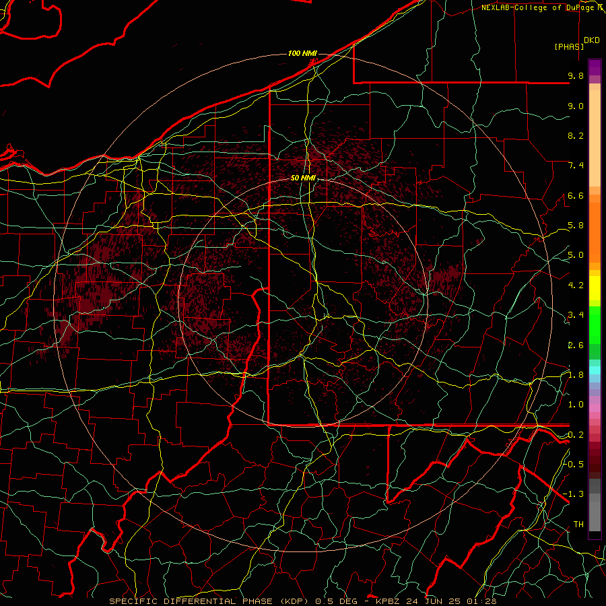This screenshot has width=606, height=606.
Task: Click the 5.0 color scale value
Action: point(576,255)
